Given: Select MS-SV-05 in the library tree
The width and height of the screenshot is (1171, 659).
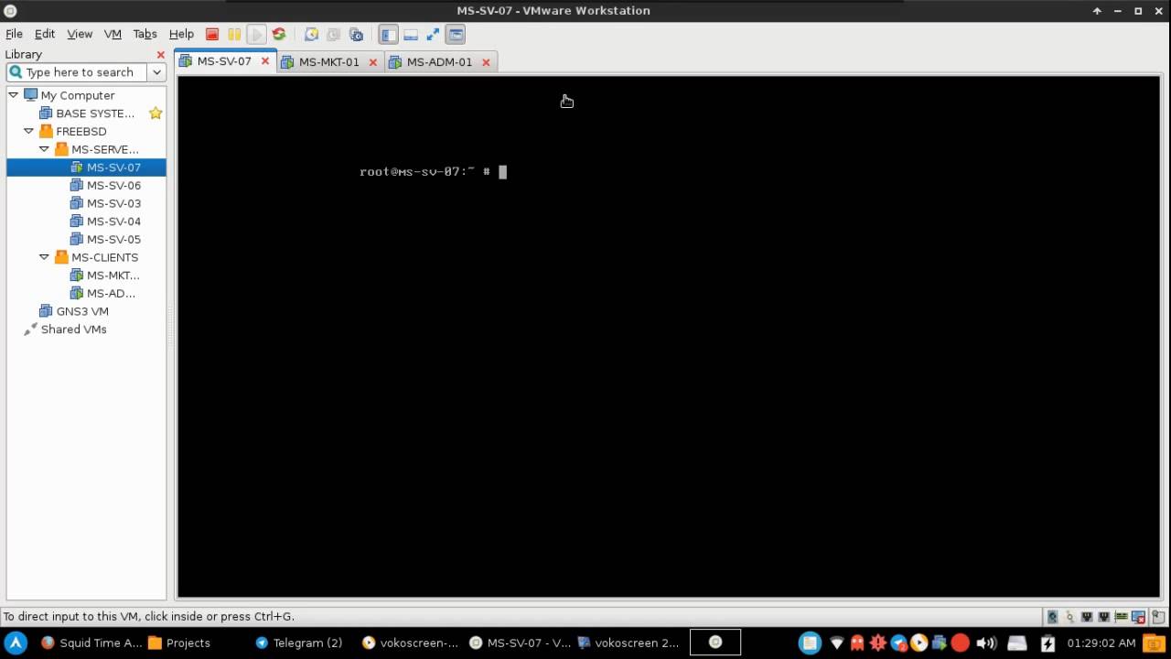Looking at the screenshot, I should [x=113, y=239].
